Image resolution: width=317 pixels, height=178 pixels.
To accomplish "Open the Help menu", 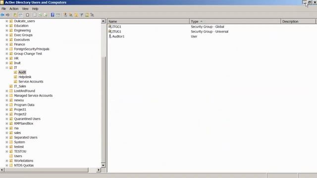I will (35, 9).
